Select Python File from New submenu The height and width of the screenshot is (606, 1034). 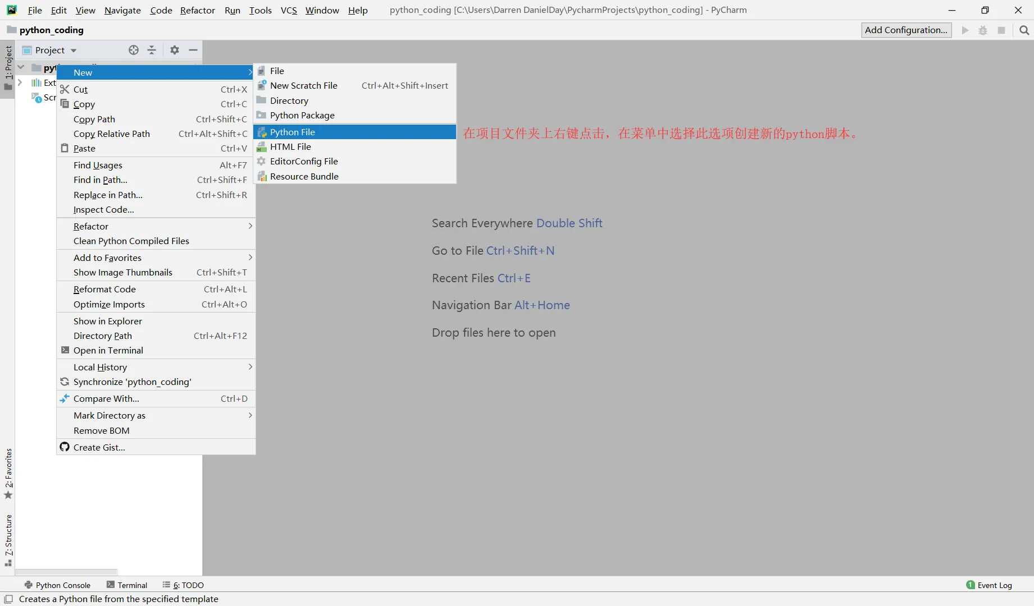355,132
